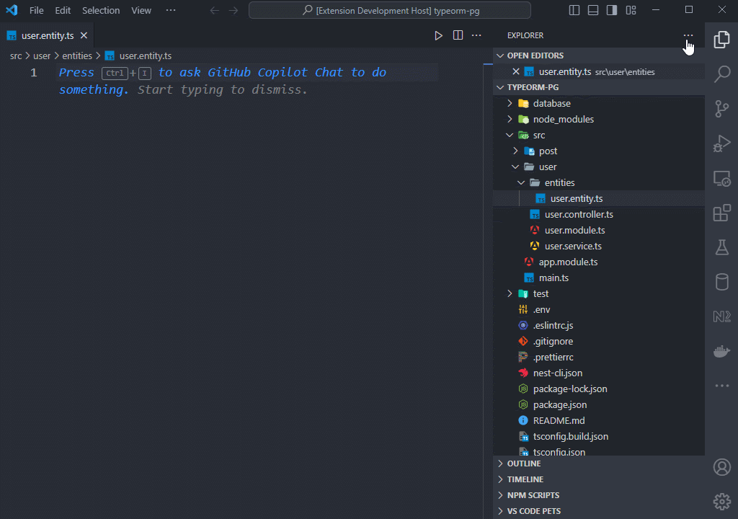Collapse the src folder
Viewport: 738px width, 519px height.
[x=599, y=136]
